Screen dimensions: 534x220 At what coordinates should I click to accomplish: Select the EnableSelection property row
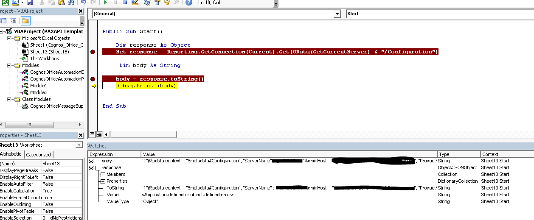[x=41, y=218]
